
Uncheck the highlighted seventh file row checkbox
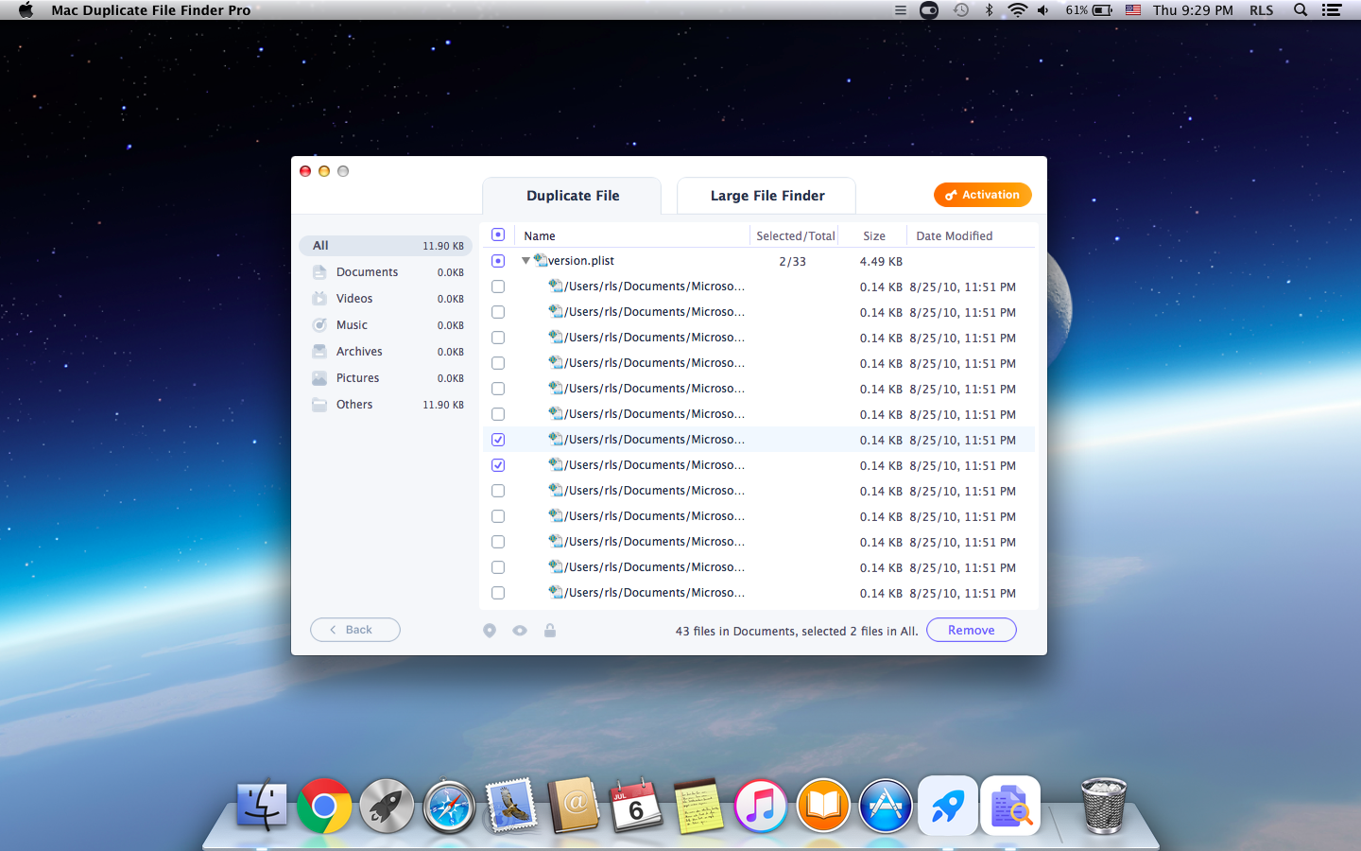pyautogui.click(x=498, y=440)
